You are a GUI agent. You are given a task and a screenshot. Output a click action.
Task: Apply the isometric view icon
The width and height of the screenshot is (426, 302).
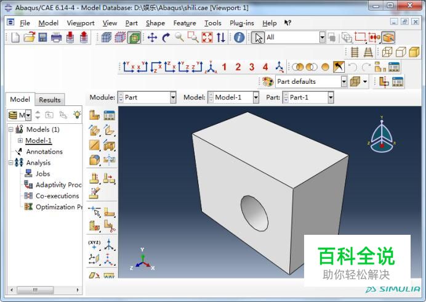click(x=211, y=67)
